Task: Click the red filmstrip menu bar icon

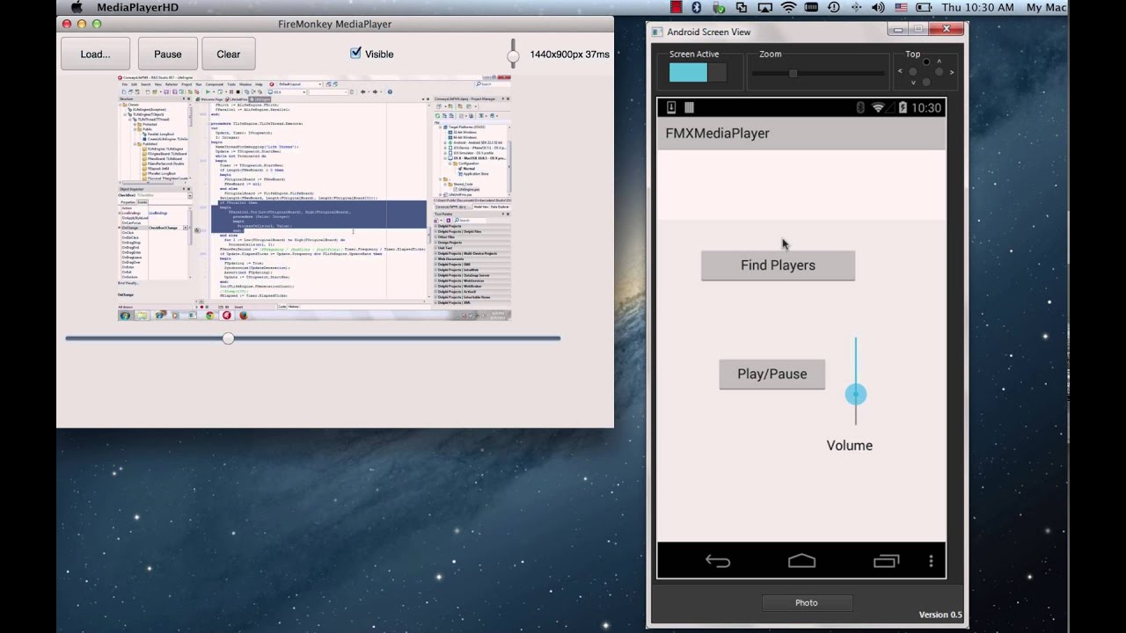Action: pos(675,7)
